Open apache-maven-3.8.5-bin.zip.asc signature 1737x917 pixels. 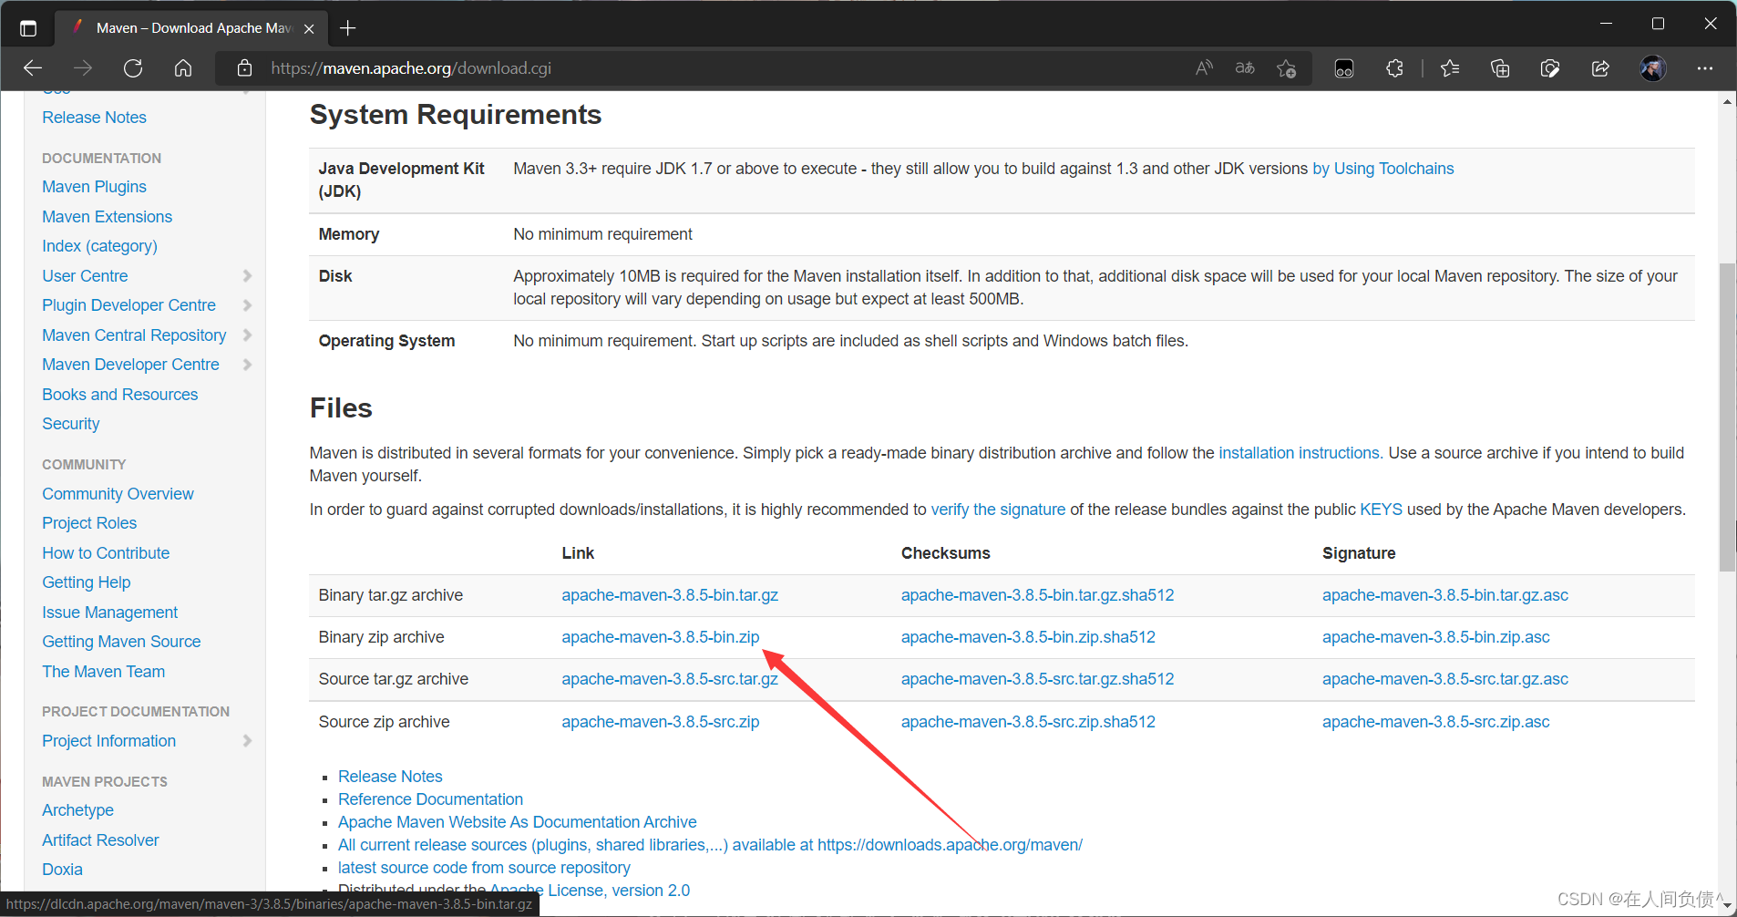point(1435,637)
